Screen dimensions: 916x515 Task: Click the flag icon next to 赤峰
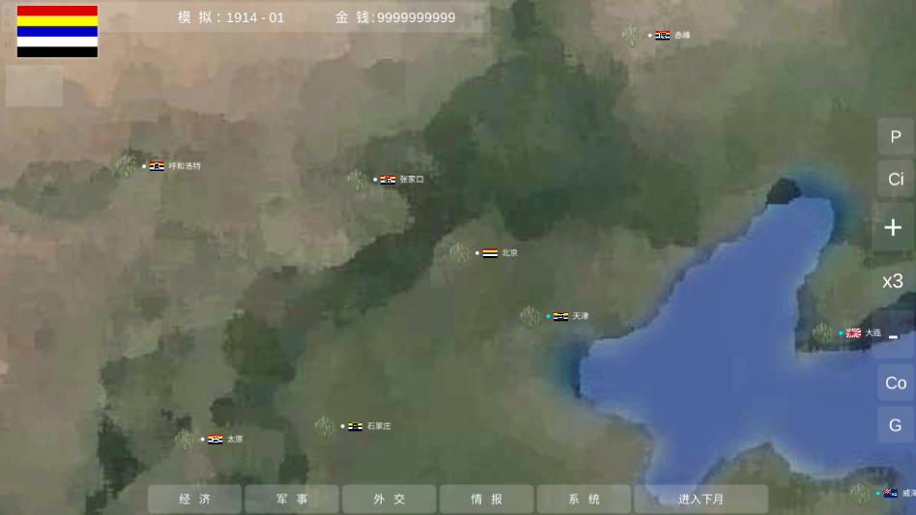[663, 35]
